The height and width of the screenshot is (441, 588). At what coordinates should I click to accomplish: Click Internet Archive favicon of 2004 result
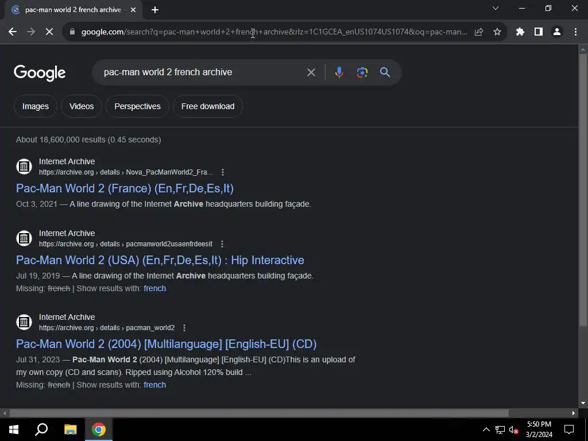[x=24, y=322]
